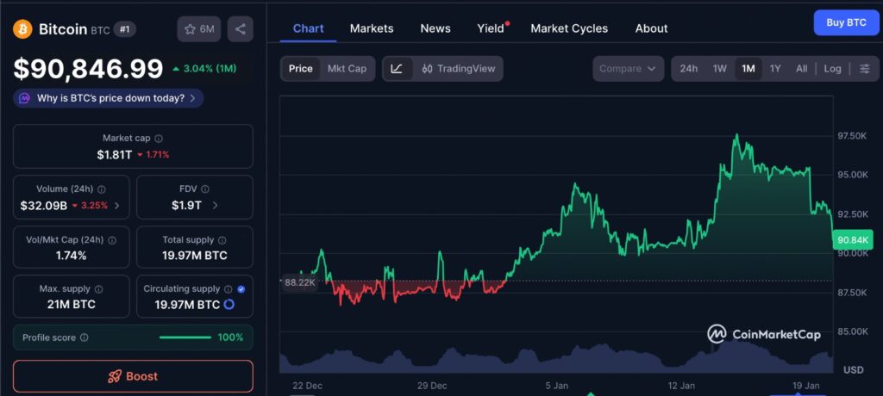The width and height of the screenshot is (883, 396).
Task: Click the $90,846.99 price text
Action: [x=89, y=69]
